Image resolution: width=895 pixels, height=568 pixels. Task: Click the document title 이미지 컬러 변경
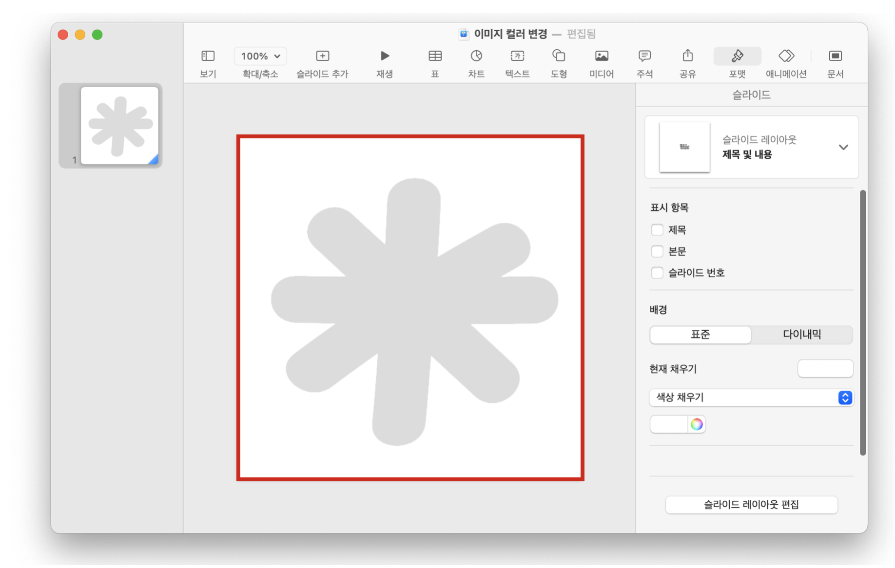point(510,34)
